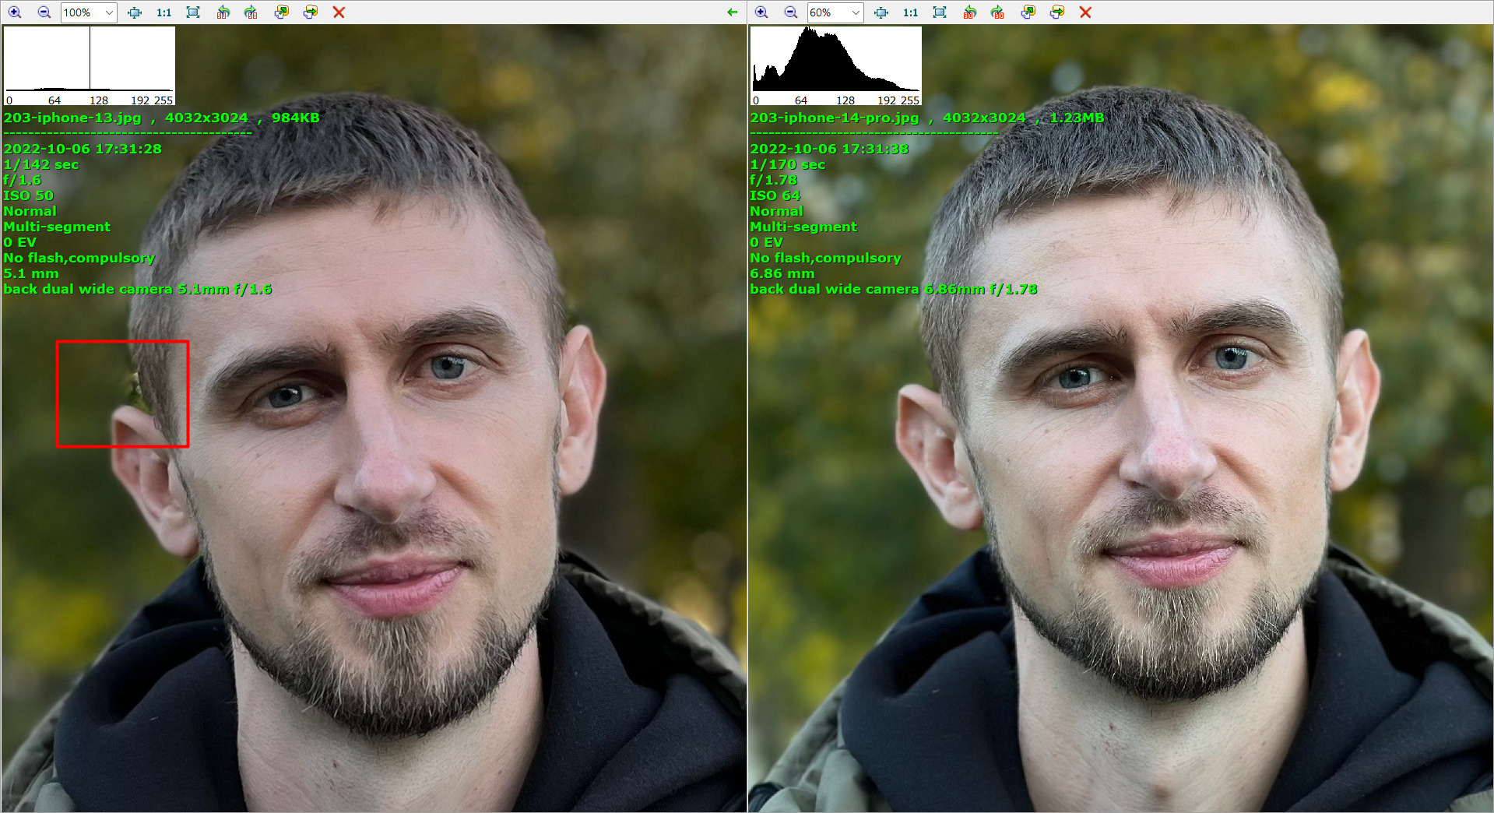Zoom out on the left iPhone 13 image

point(44,12)
